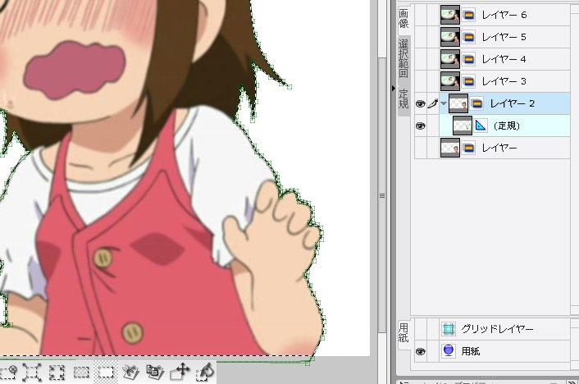Hide レイヤー 2 using its eye icon

421,104
